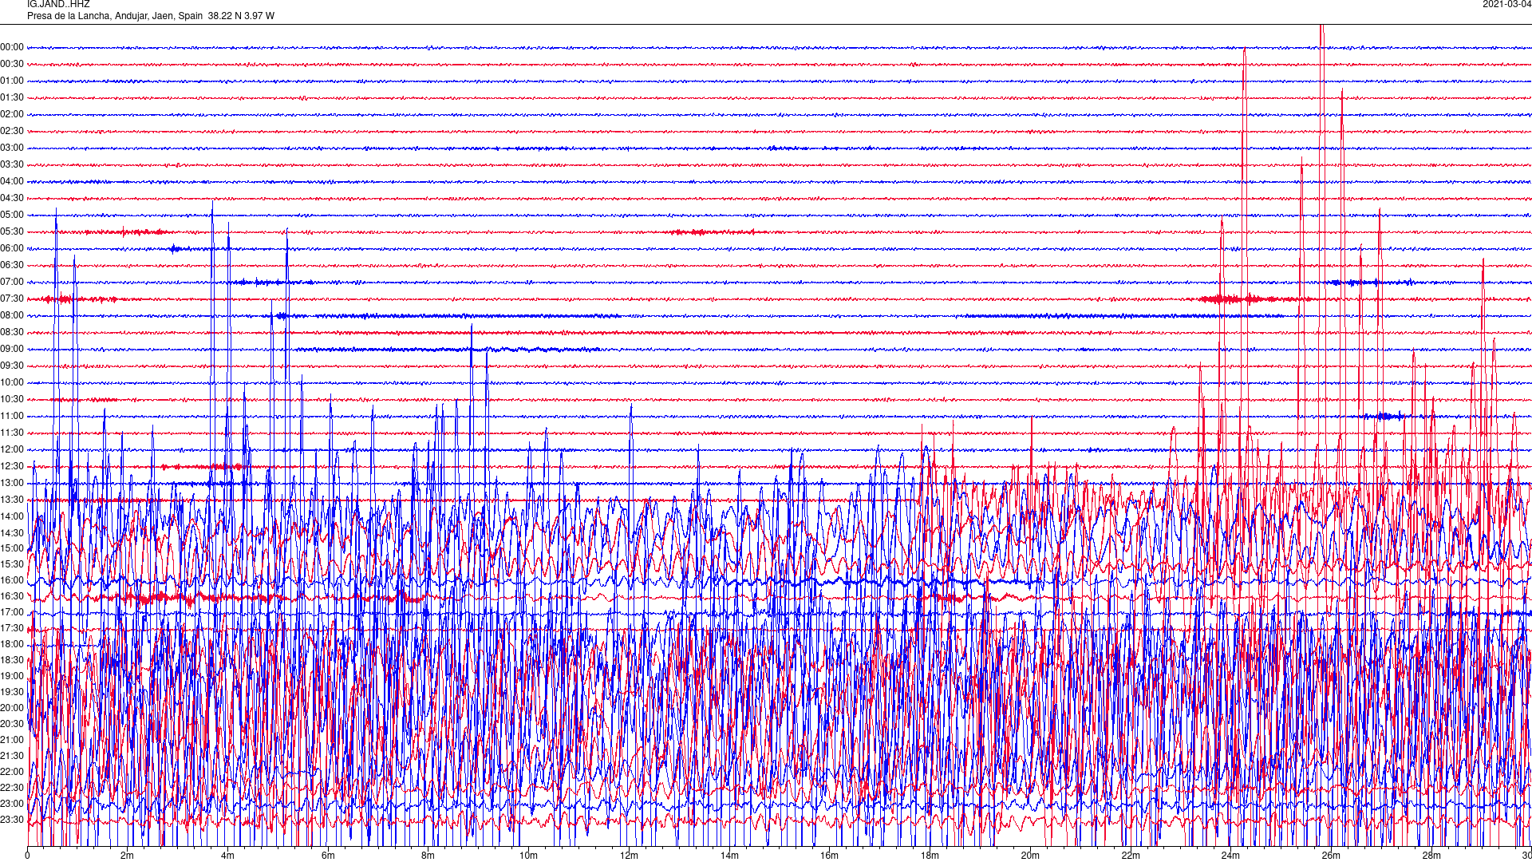Select the 20:00 time row label
1532x862 pixels.
pyautogui.click(x=12, y=709)
